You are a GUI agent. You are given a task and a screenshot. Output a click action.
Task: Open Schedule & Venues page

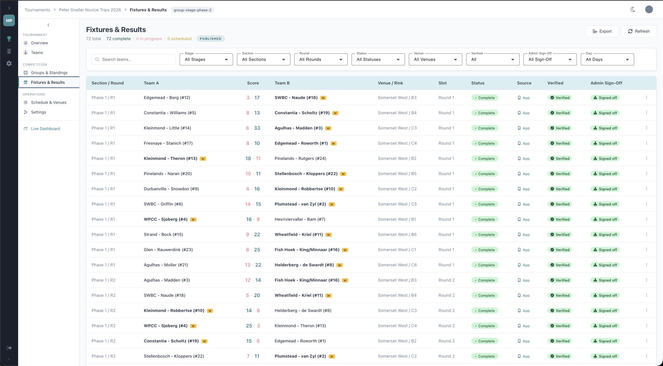[x=49, y=103]
